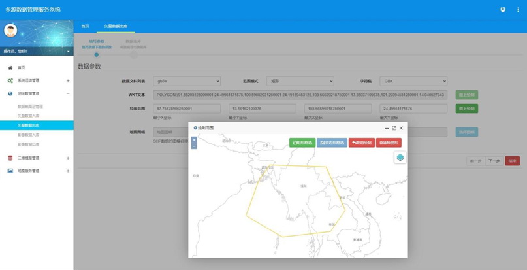Open the three-dot menu in the header
The image size is (527, 270).
coord(516,9)
